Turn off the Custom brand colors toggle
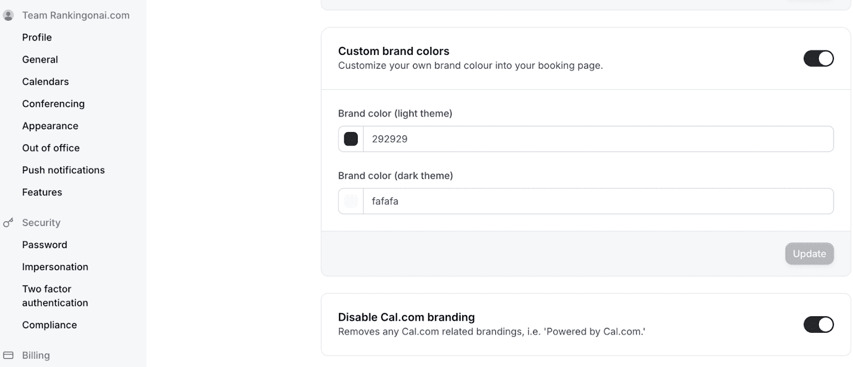The height and width of the screenshot is (367, 853). 819,59
